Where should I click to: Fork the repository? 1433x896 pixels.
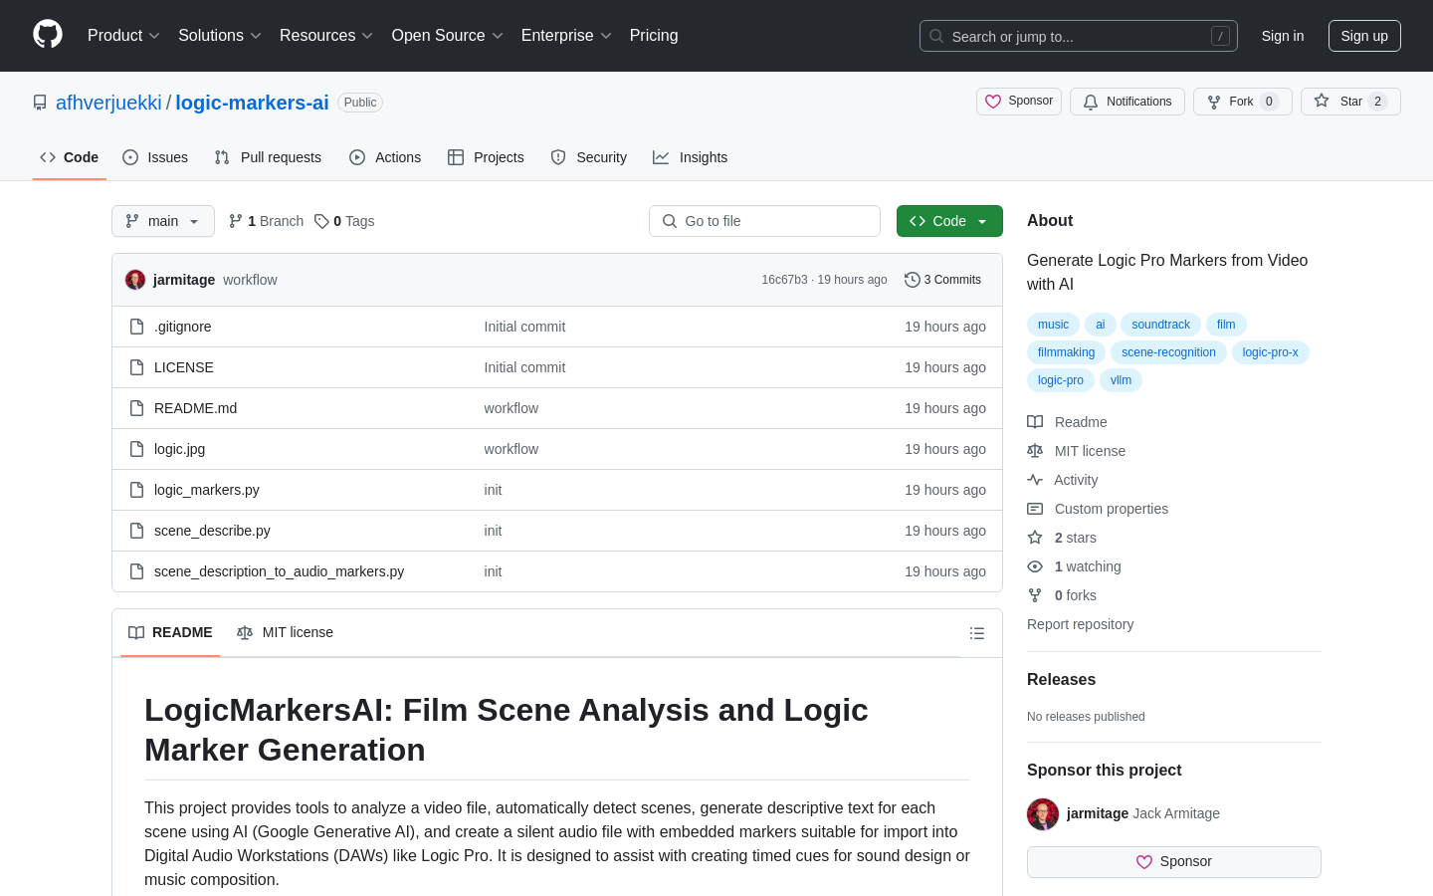pyautogui.click(x=1243, y=102)
